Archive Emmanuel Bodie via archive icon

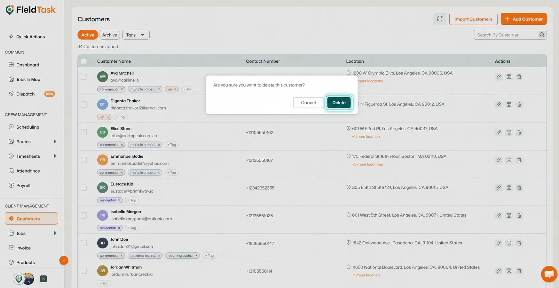[509, 160]
